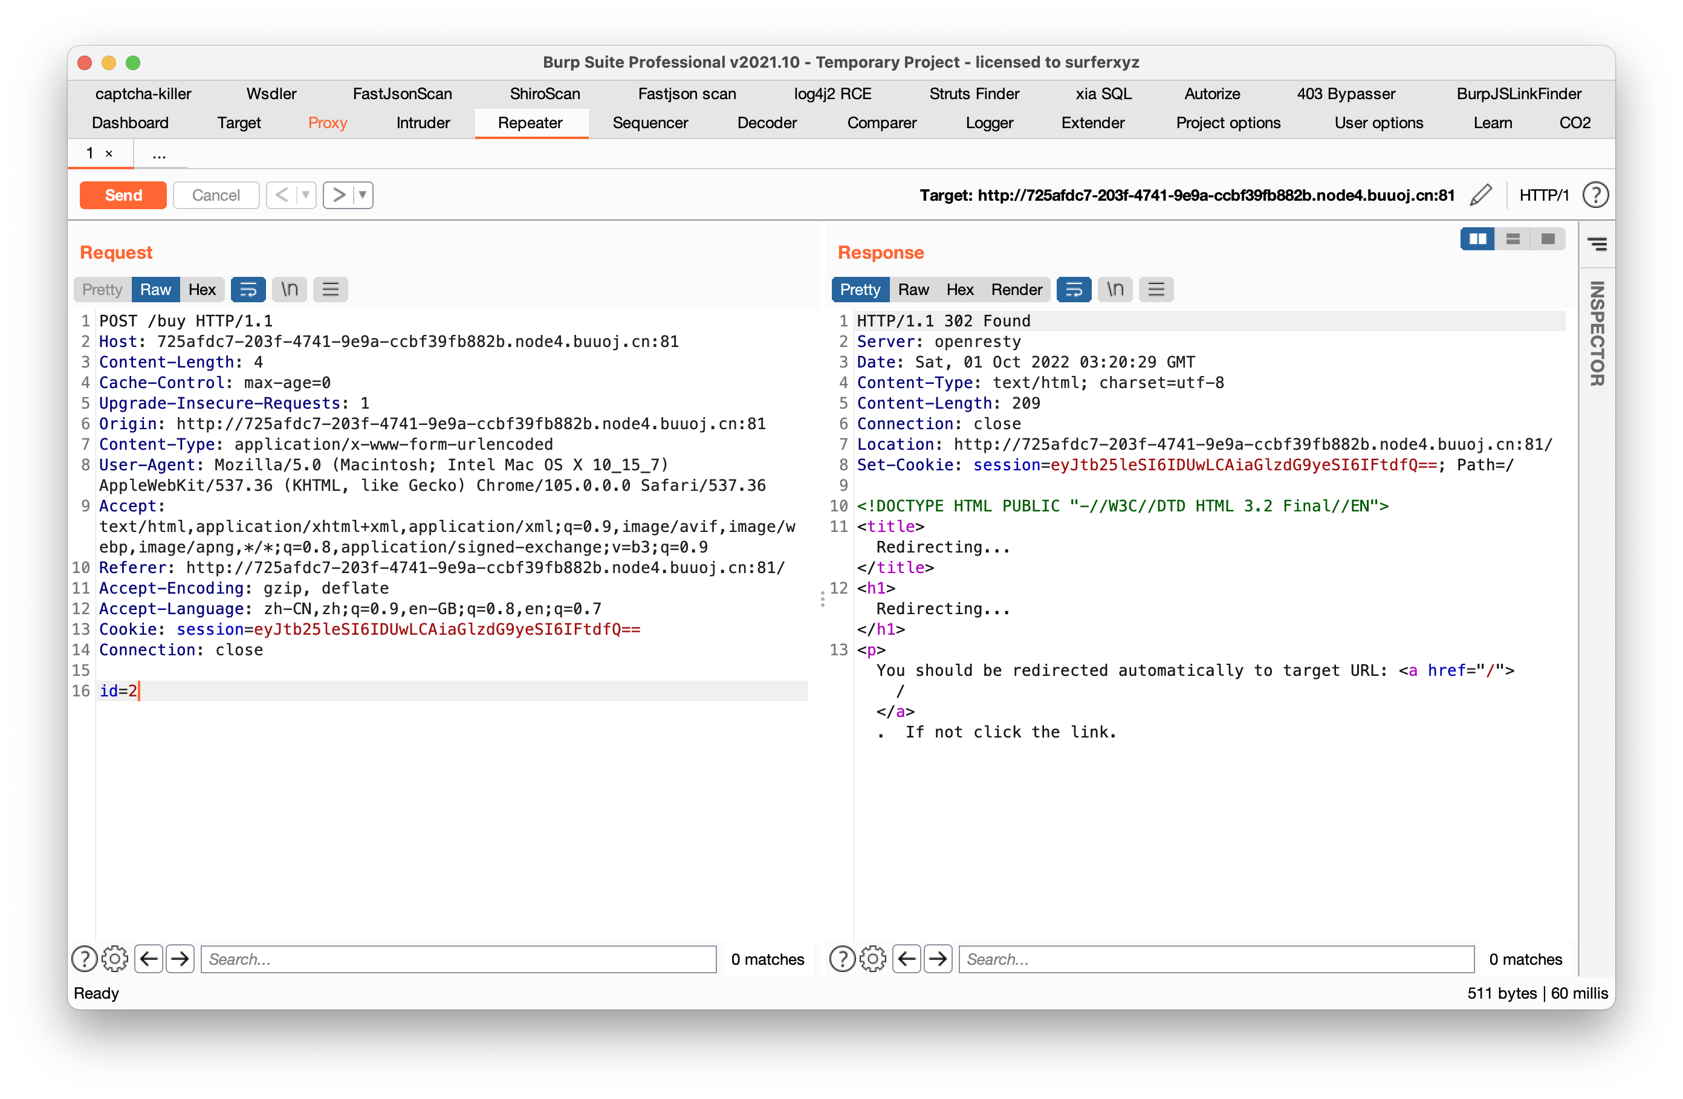
Task: Click the edit target pencil icon
Action: pos(1480,195)
